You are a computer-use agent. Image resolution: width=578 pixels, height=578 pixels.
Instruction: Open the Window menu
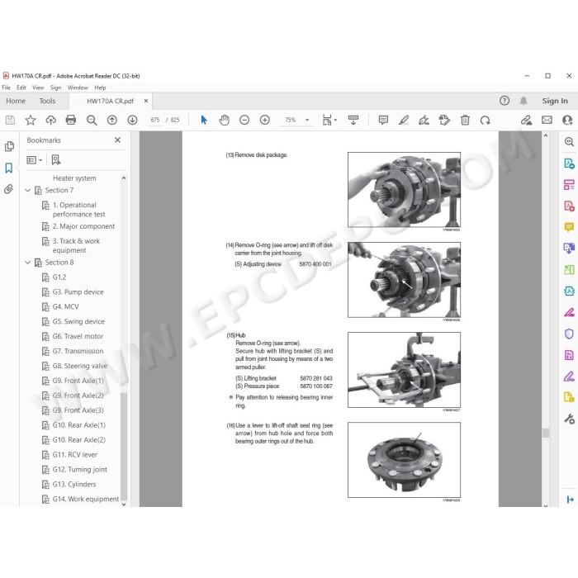pos(78,88)
